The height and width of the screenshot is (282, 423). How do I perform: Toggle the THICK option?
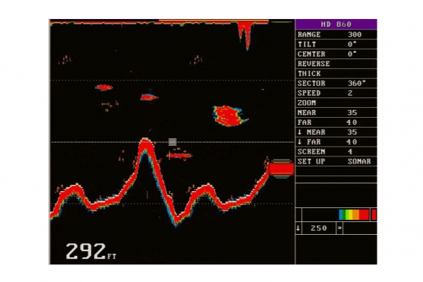(x=336, y=73)
